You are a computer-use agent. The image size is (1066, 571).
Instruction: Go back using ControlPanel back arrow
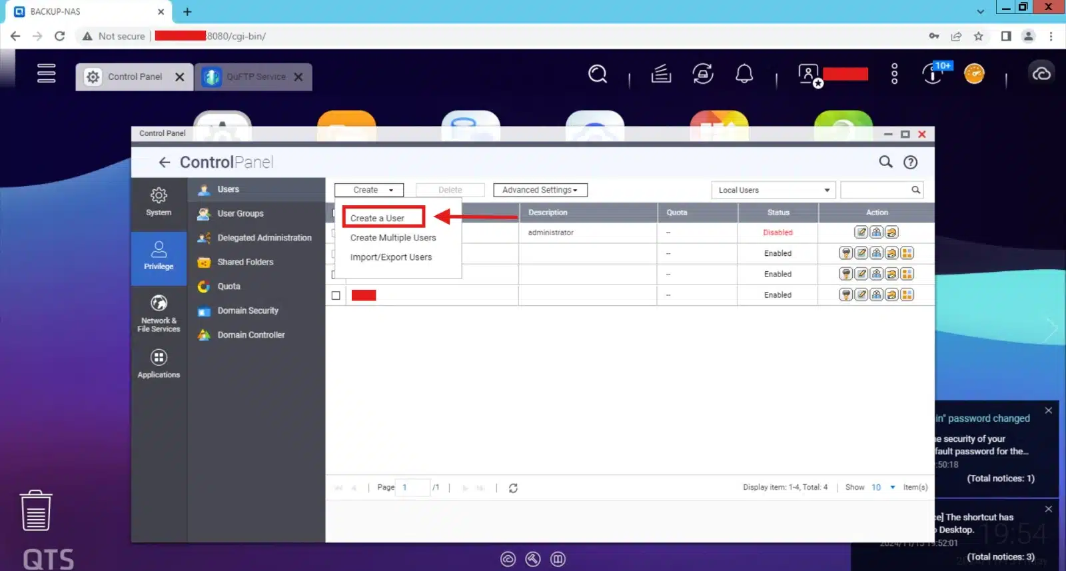(x=164, y=162)
